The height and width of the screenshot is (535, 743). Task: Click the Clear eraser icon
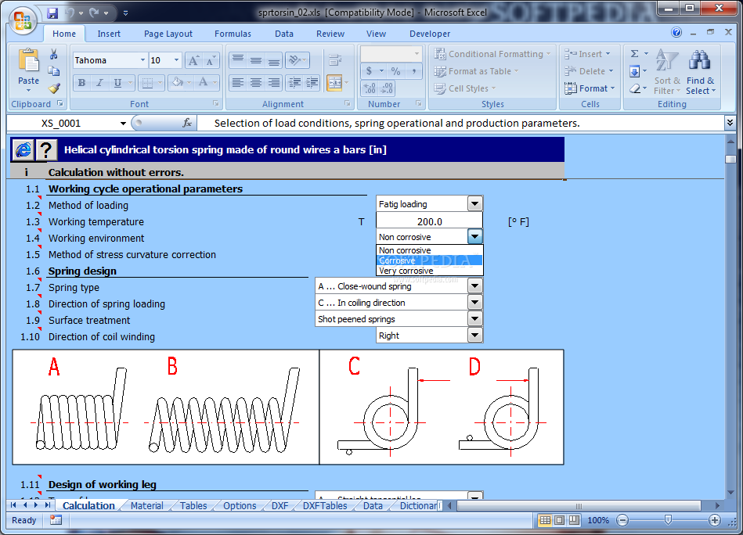point(635,88)
